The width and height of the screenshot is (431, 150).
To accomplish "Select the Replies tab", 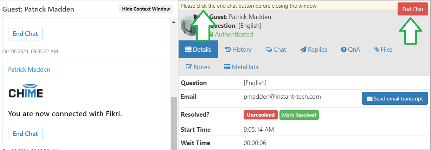I will pyautogui.click(x=314, y=50).
